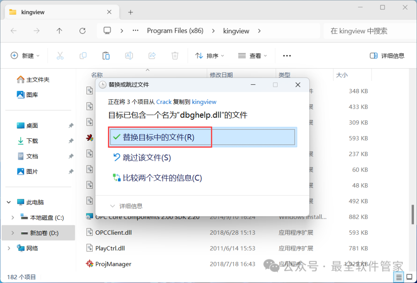Unpin 桌面 using its pin icon
Viewport: 417px width, 283px height.
pyautogui.click(x=71, y=125)
